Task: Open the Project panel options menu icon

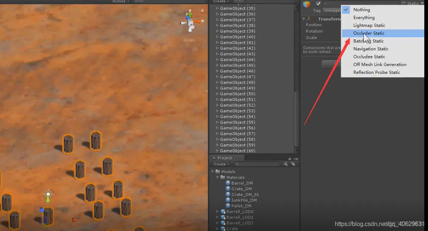Action: [x=296, y=159]
